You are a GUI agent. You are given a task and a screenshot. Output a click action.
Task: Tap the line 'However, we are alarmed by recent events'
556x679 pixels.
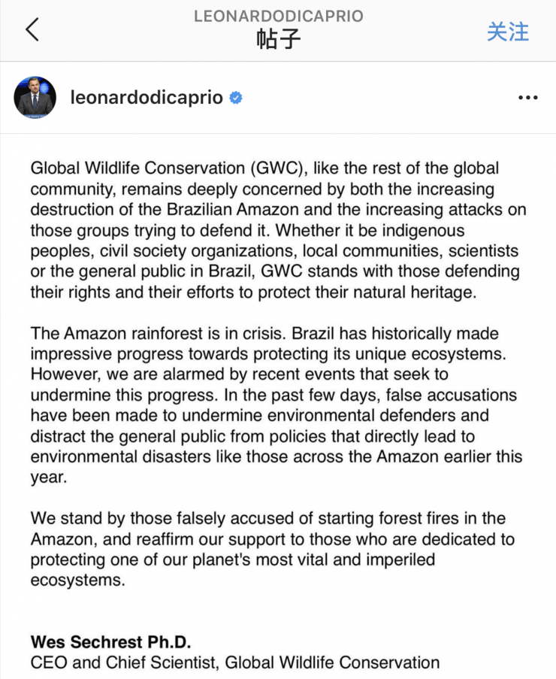239,374
